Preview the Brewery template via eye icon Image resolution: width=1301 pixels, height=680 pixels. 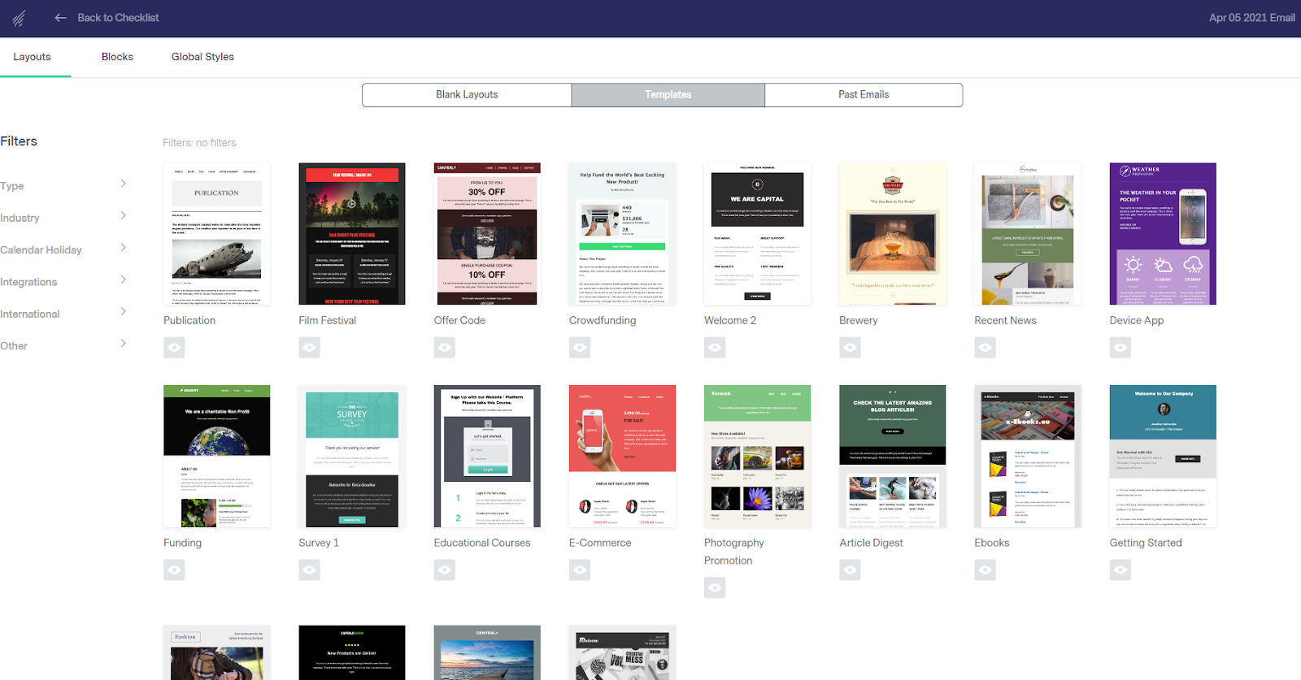(x=850, y=348)
